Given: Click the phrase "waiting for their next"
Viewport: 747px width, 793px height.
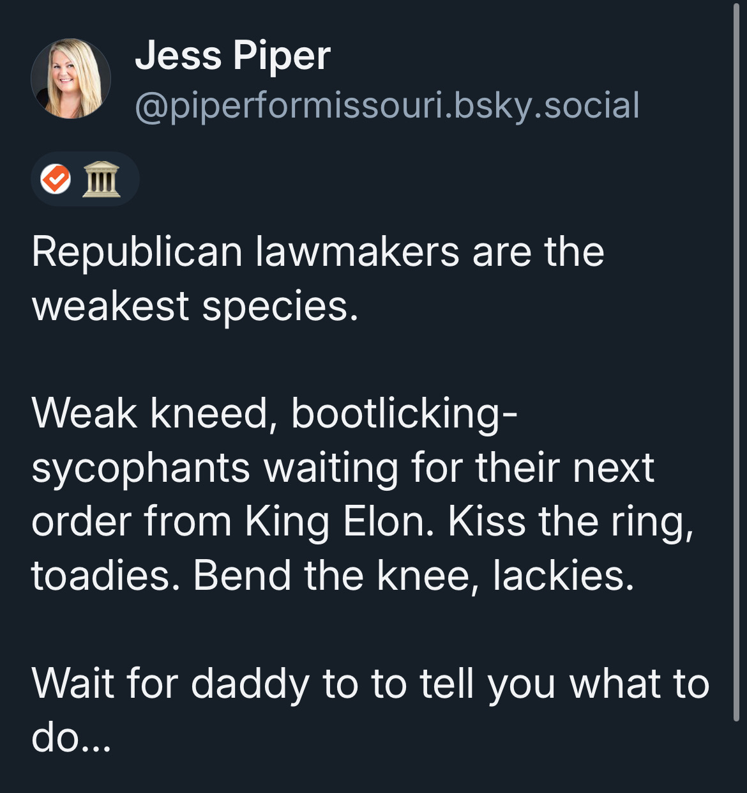Looking at the screenshot, I should [459, 468].
